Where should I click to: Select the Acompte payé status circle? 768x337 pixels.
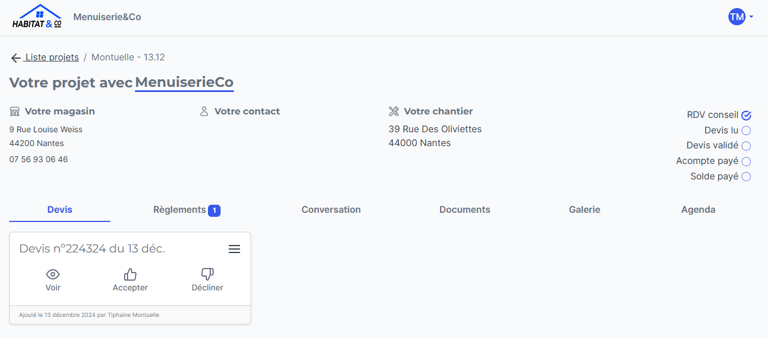pos(746,162)
